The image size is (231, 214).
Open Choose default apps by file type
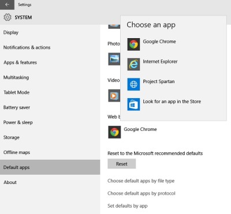[141, 181]
